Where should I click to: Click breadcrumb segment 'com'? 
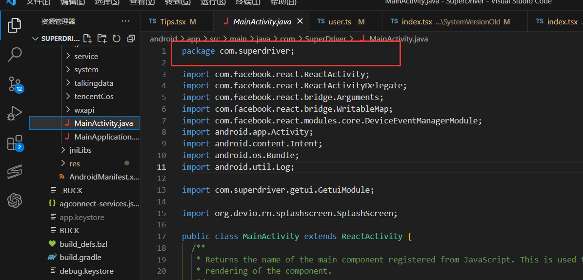pos(287,39)
